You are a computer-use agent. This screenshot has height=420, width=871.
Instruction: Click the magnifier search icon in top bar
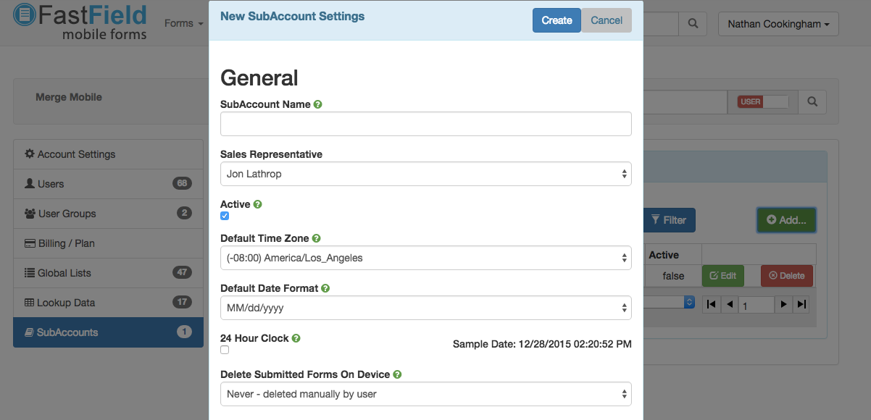tap(693, 24)
